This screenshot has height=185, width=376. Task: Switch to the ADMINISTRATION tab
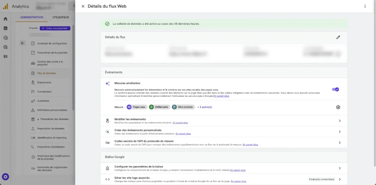32,17
